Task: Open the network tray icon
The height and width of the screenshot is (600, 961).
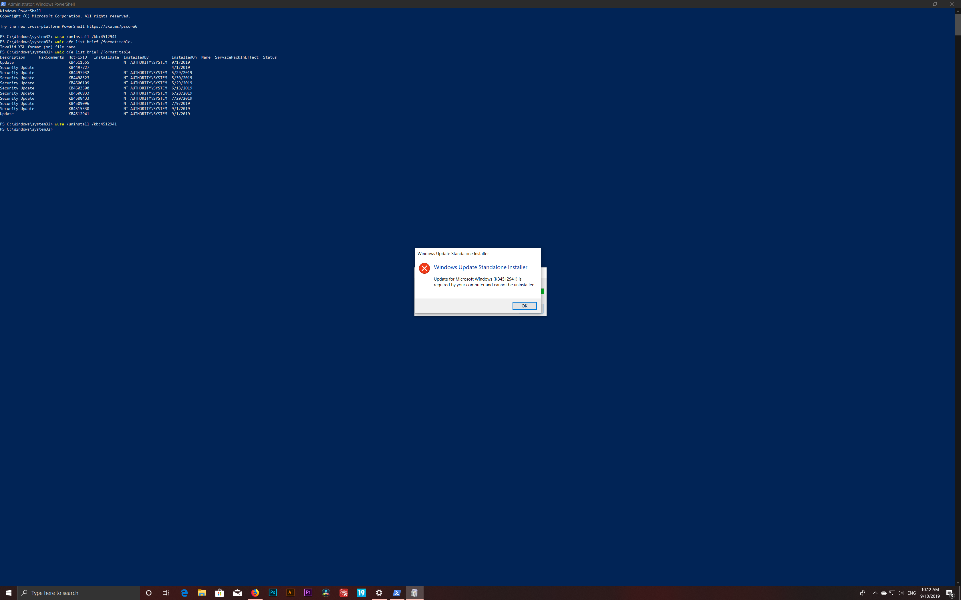Action: (x=892, y=593)
